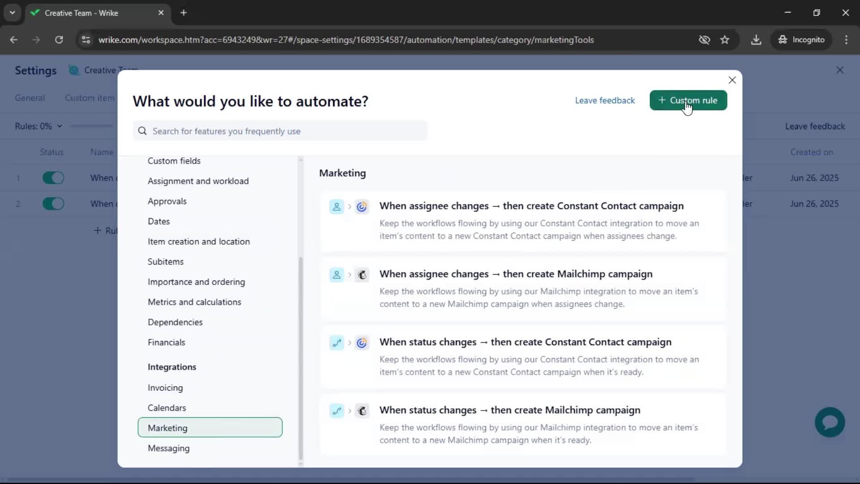Click Mailchimp logo on status changes template
This screenshot has width=860, height=484.
tap(362, 411)
